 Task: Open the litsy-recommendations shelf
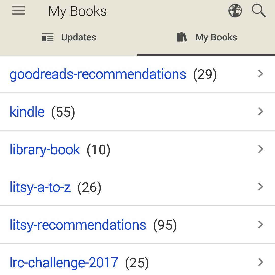78,225
